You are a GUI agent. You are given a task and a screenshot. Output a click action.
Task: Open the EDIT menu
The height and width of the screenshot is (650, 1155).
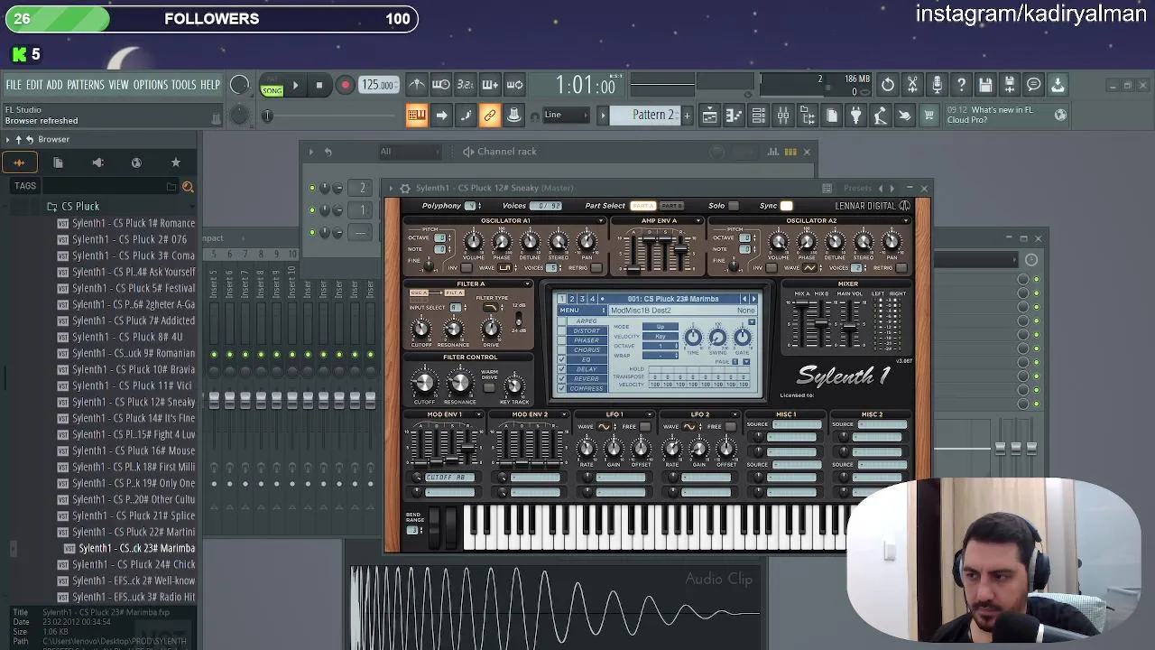34,85
